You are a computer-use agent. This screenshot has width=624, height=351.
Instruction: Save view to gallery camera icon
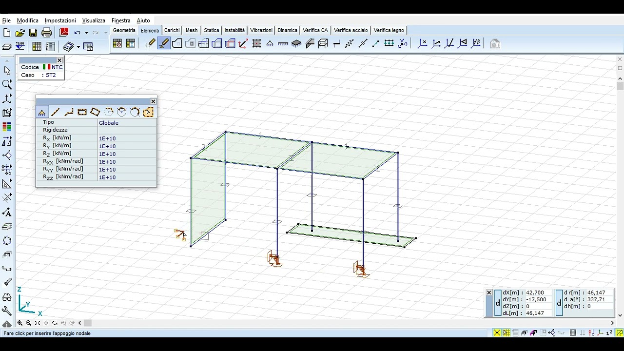click(88, 47)
